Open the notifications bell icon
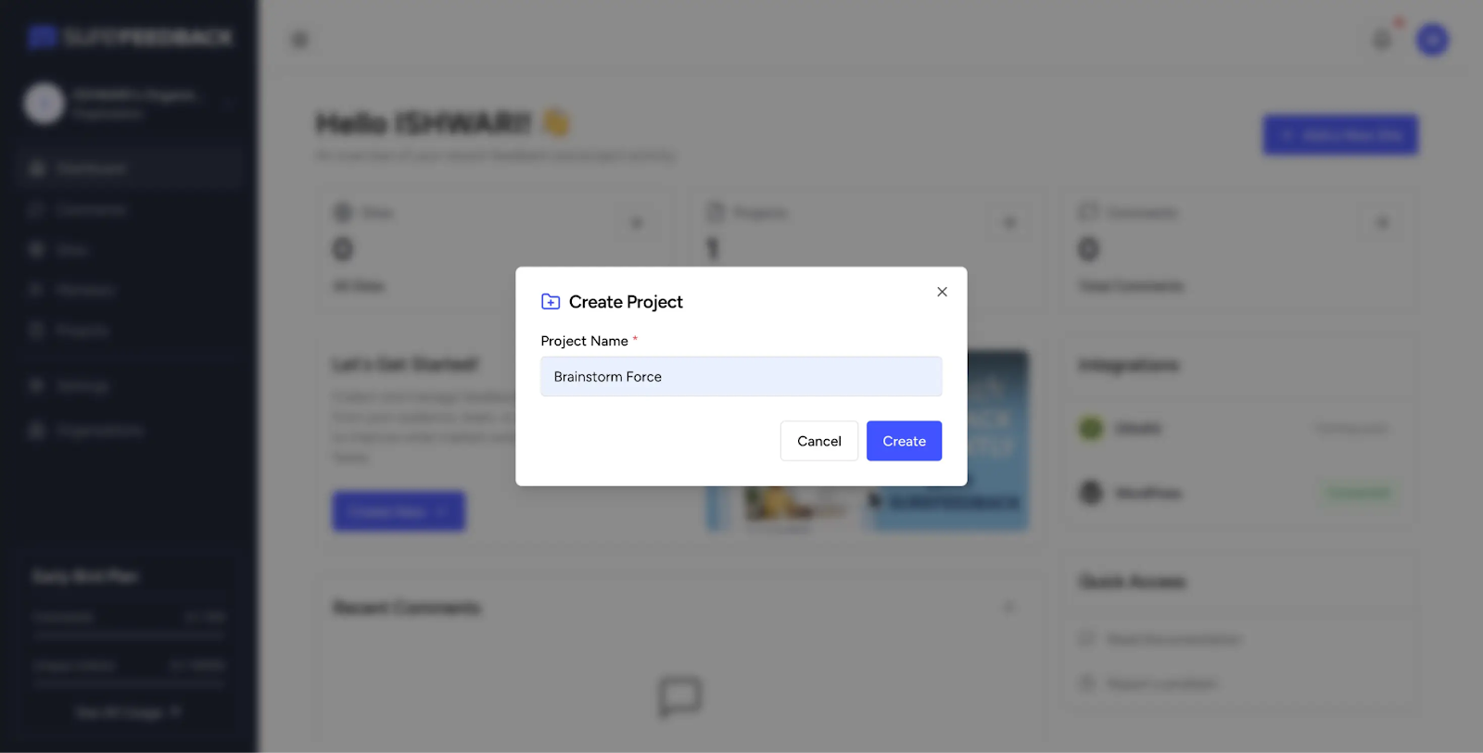Screen dimensions: 1483x753 [x=1382, y=40]
